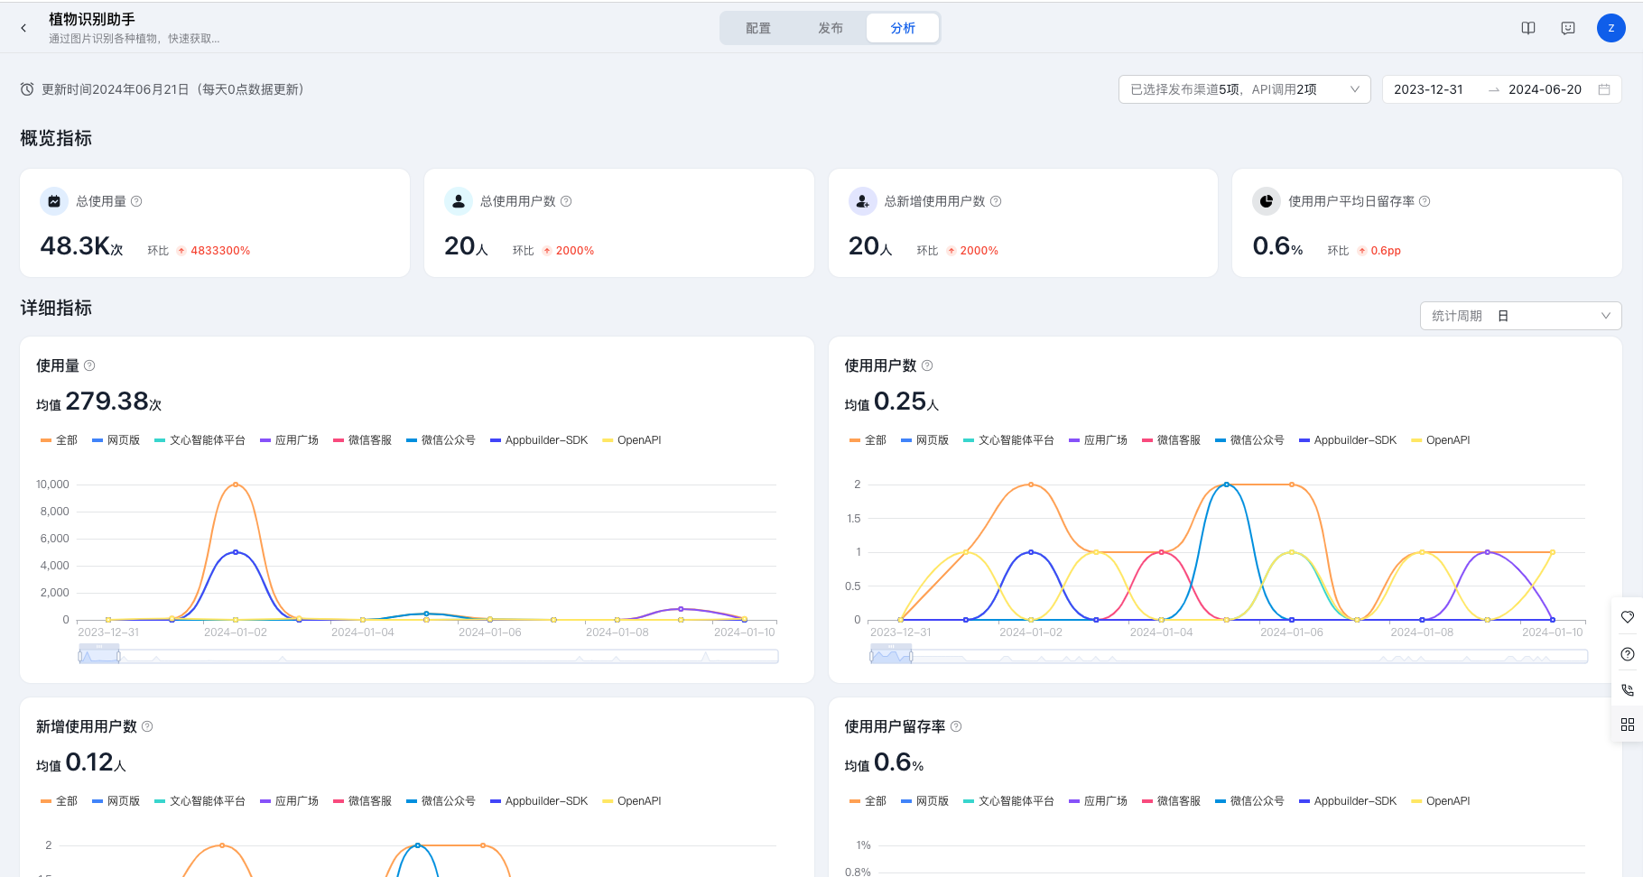Toggle 全部 in 新增使用用户数 chart legend

pyautogui.click(x=60, y=801)
